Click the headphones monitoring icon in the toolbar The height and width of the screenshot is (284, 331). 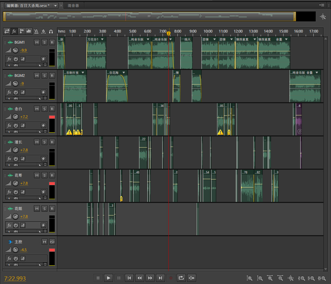point(51,31)
